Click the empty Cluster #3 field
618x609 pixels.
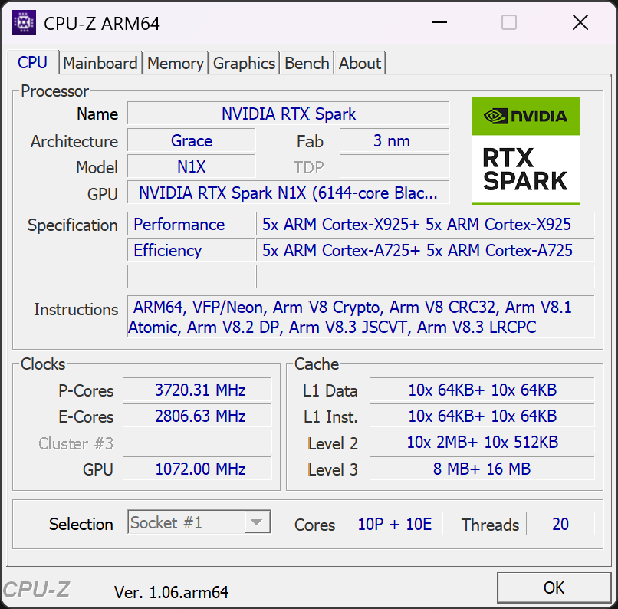197,443
